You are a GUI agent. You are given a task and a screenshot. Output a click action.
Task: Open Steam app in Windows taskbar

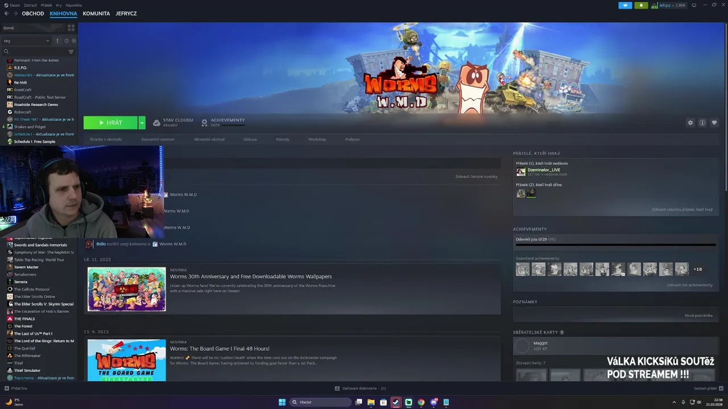pyautogui.click(x=396, y=402)
